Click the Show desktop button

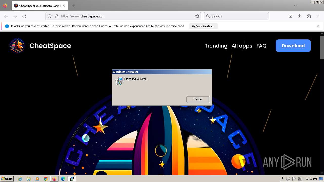point(321,179)
